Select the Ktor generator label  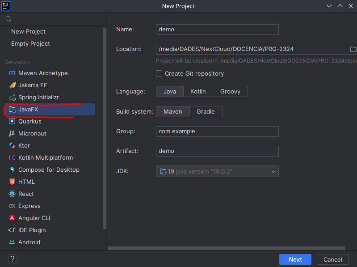(24, 145)
